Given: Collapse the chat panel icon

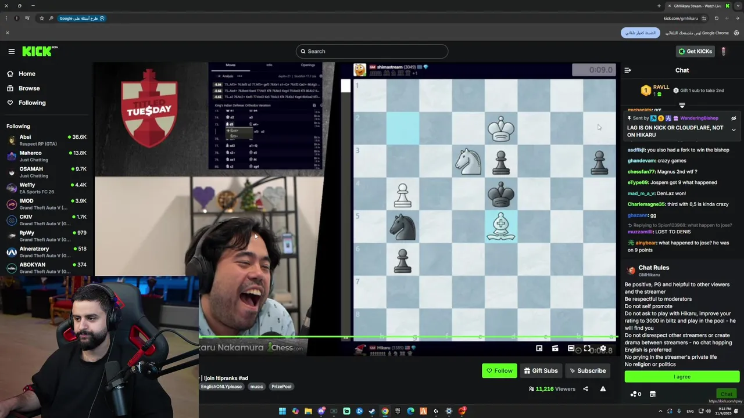Looking at the screenshot, I should pos(628,70).
